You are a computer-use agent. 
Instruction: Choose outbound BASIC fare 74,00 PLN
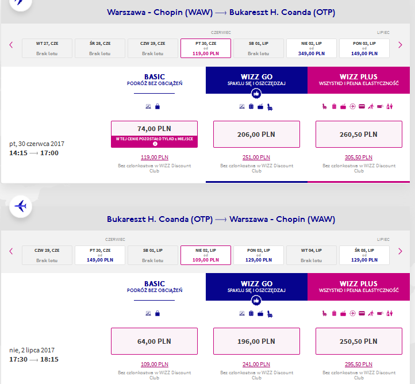[154, 134]
